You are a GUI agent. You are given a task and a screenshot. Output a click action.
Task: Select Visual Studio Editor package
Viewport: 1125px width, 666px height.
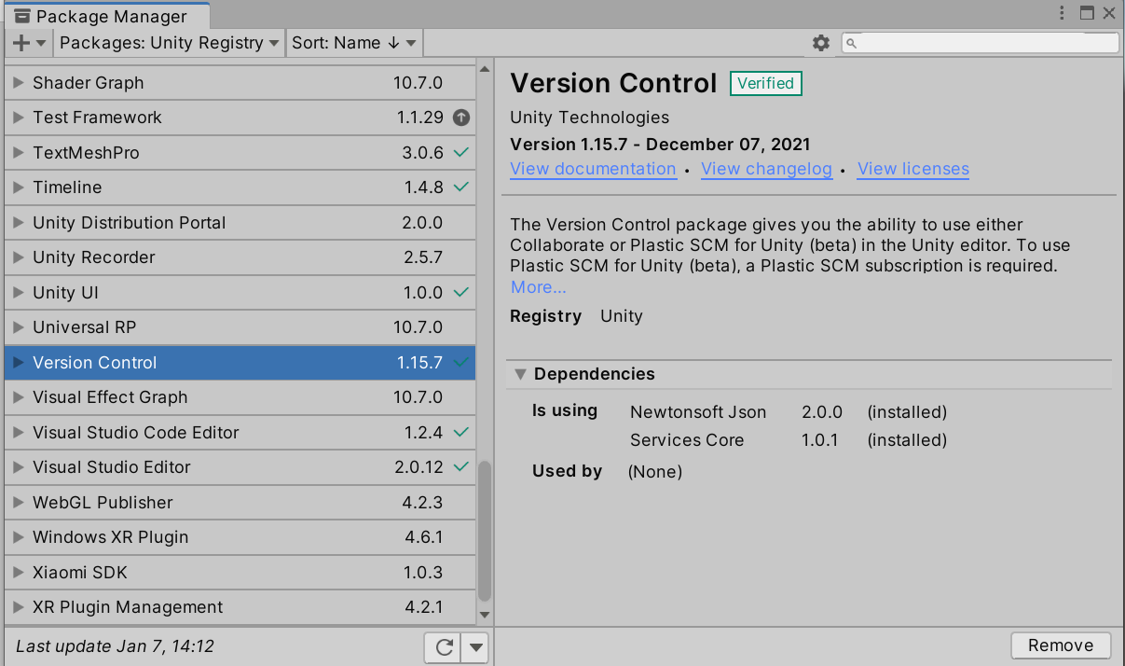[240, 467]
